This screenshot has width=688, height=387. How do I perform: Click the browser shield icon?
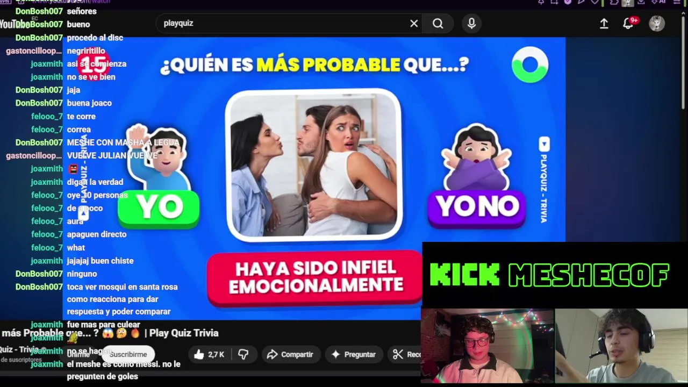point(568,2)
